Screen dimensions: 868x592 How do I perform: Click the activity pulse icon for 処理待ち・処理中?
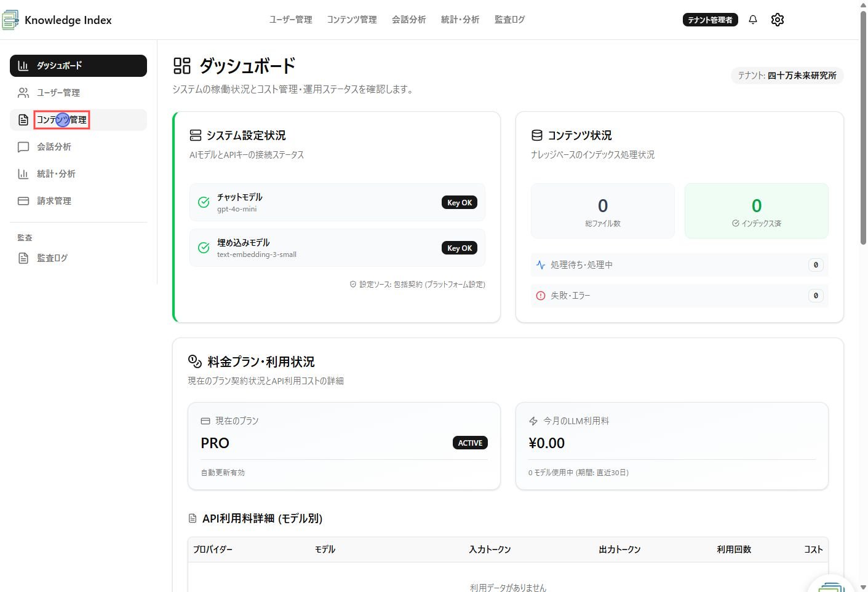pyautogui.click(x=541, y=265)
